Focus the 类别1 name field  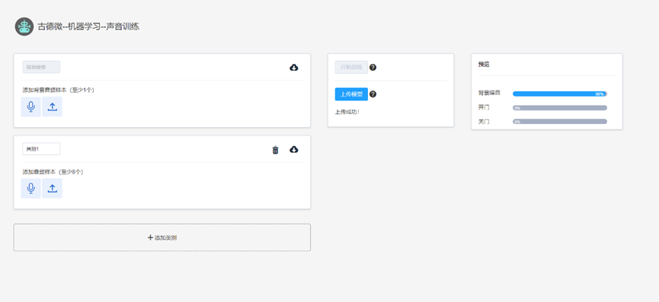41,148
